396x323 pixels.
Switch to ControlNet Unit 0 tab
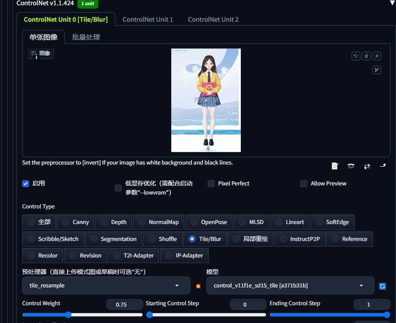pos(66,20)
